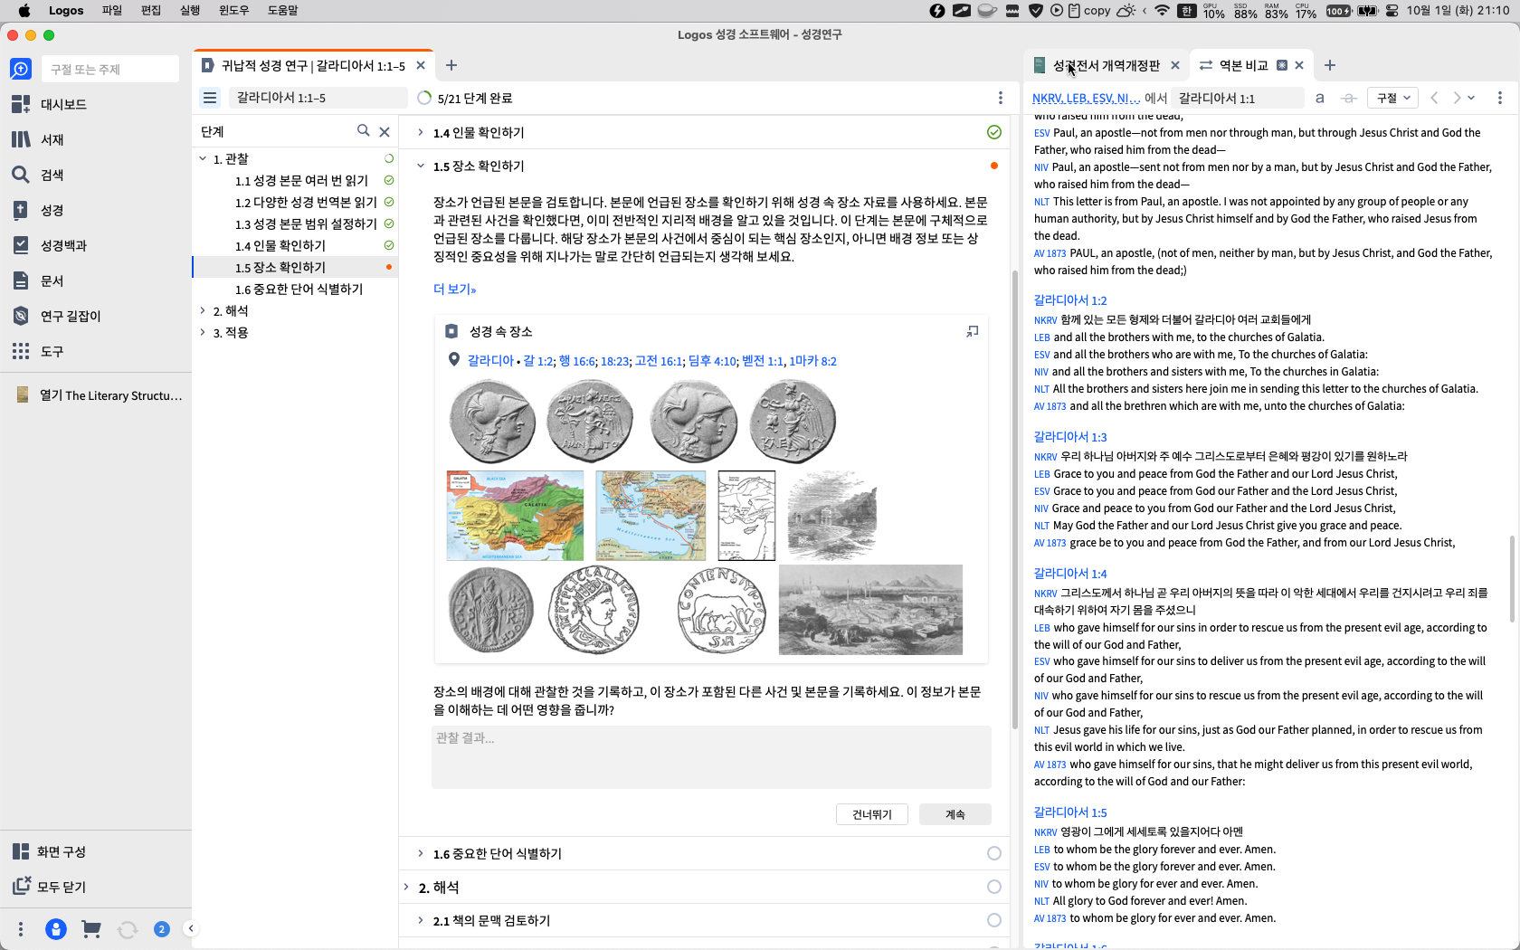Open 도구 tools in sidebar
Image resolution: width=1520 pixels, height=950 pixels.
click(38, 351)
